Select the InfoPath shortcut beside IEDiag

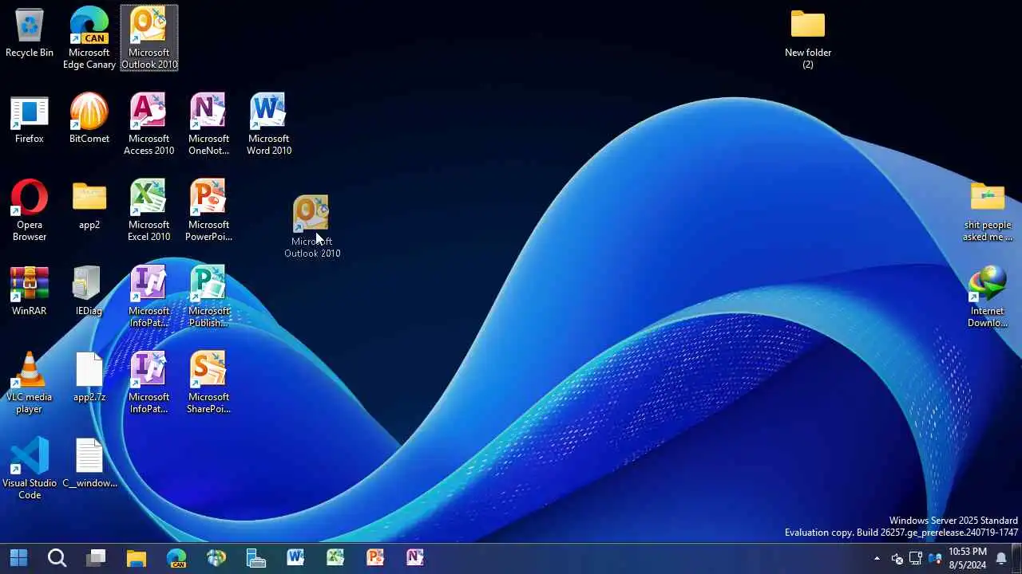pyautogui.click(x=149, y=297)
